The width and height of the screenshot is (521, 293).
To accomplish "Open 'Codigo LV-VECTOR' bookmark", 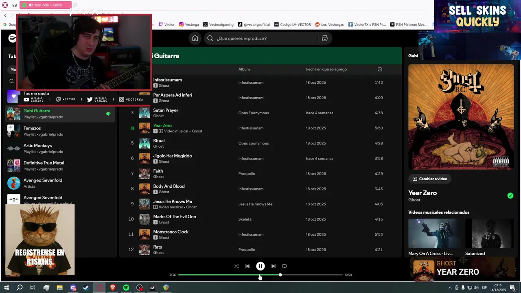I will coord(293,24).
